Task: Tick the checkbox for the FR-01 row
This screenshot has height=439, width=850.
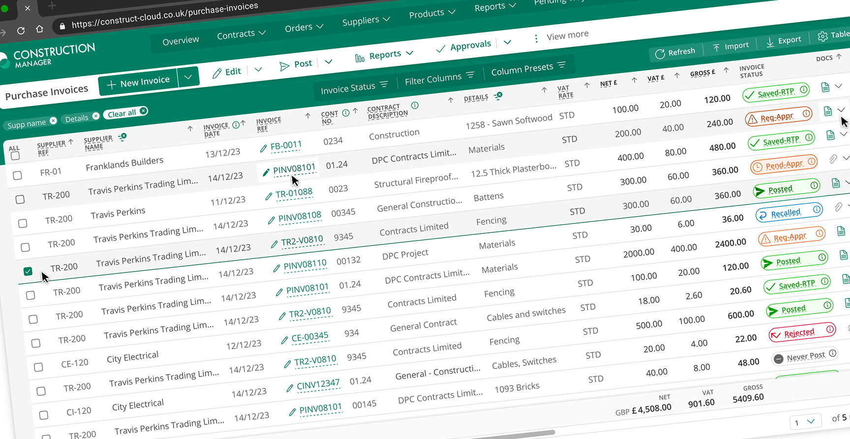Action: [17, 175]
